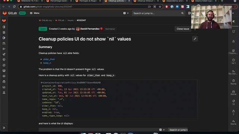Open the GitLab project avatar in sidebar
Image resolution: width=239 pixels, height=134 pixels.
4,20
